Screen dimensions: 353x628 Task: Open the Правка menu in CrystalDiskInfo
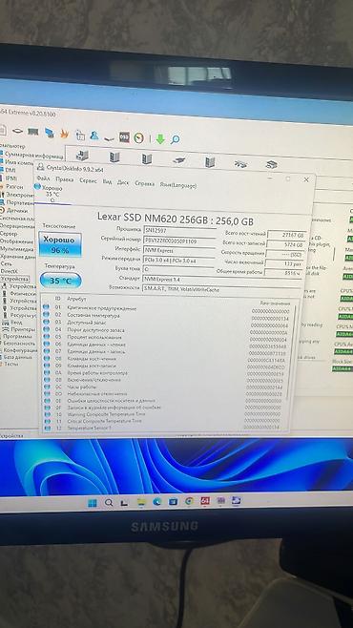(x=65, y=179)
